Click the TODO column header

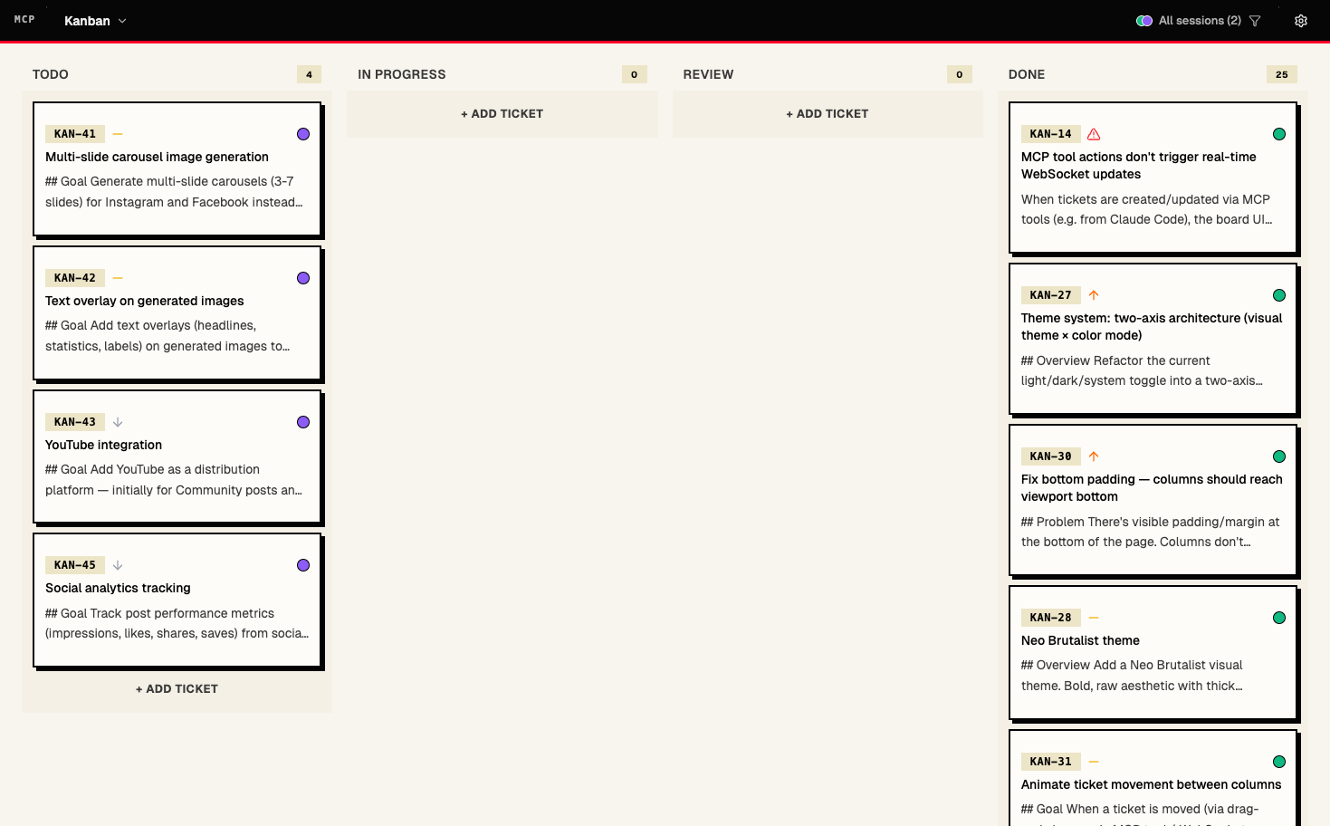pyautogui.click(x=51, y=74)
